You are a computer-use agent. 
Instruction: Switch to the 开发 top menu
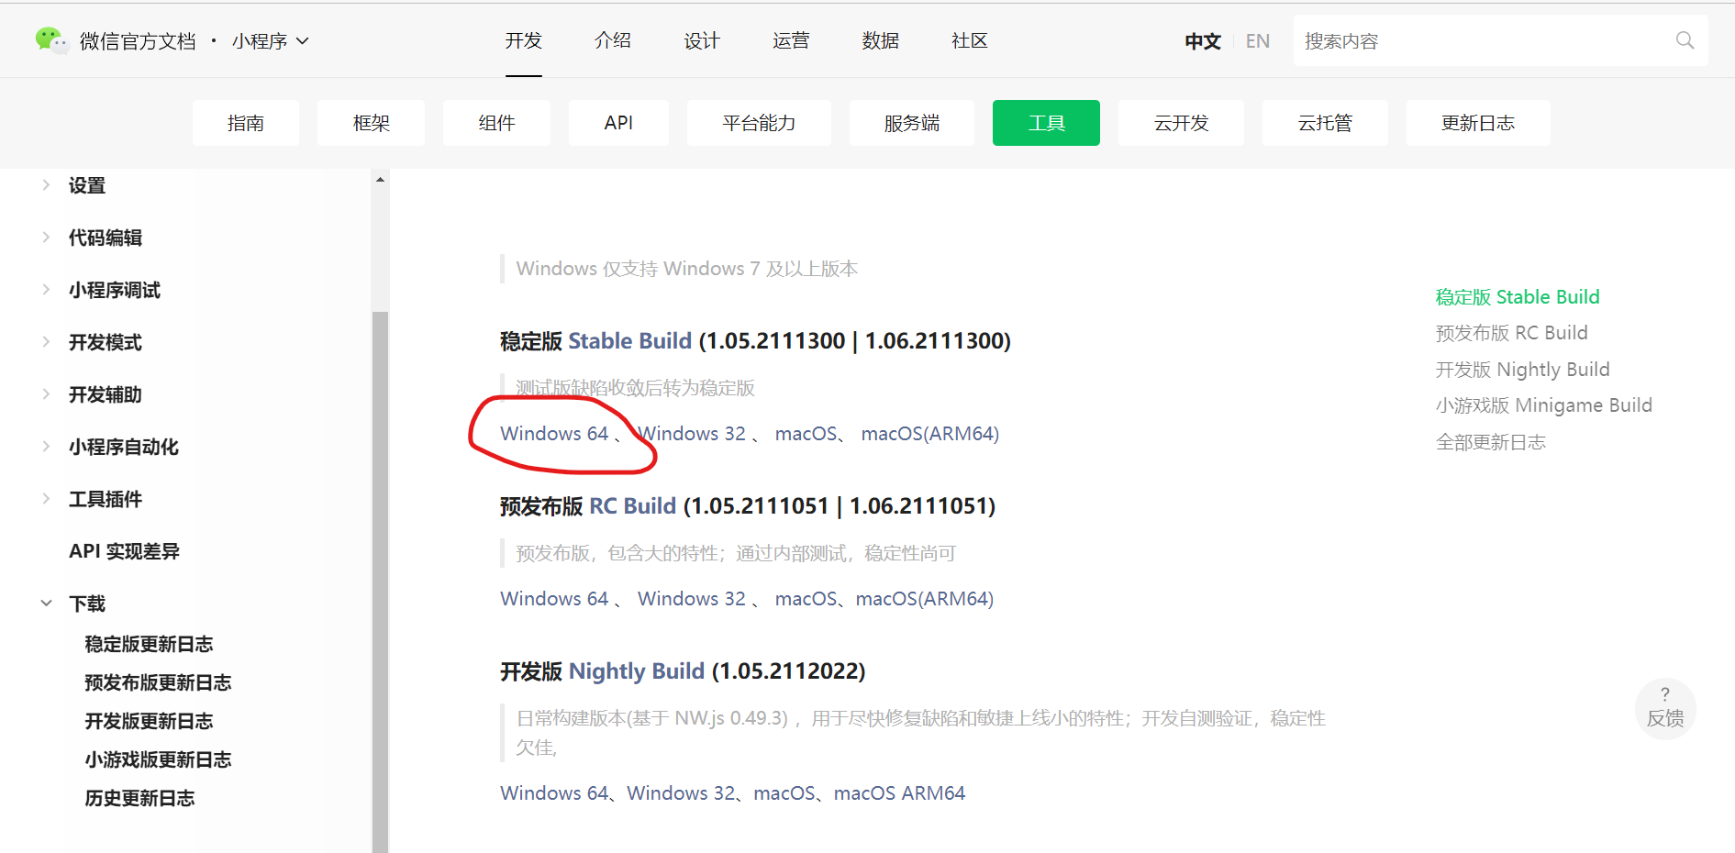524,40
